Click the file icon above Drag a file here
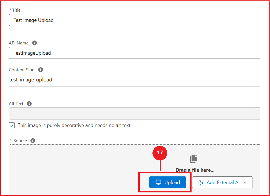This screenshot has height=196, width=270. [x=193, y=159]
